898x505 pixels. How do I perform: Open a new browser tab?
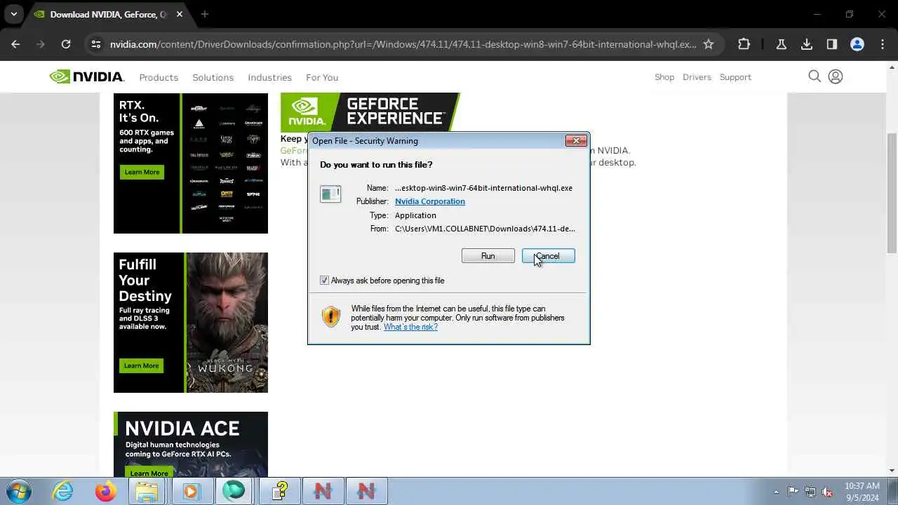[205, 14]
